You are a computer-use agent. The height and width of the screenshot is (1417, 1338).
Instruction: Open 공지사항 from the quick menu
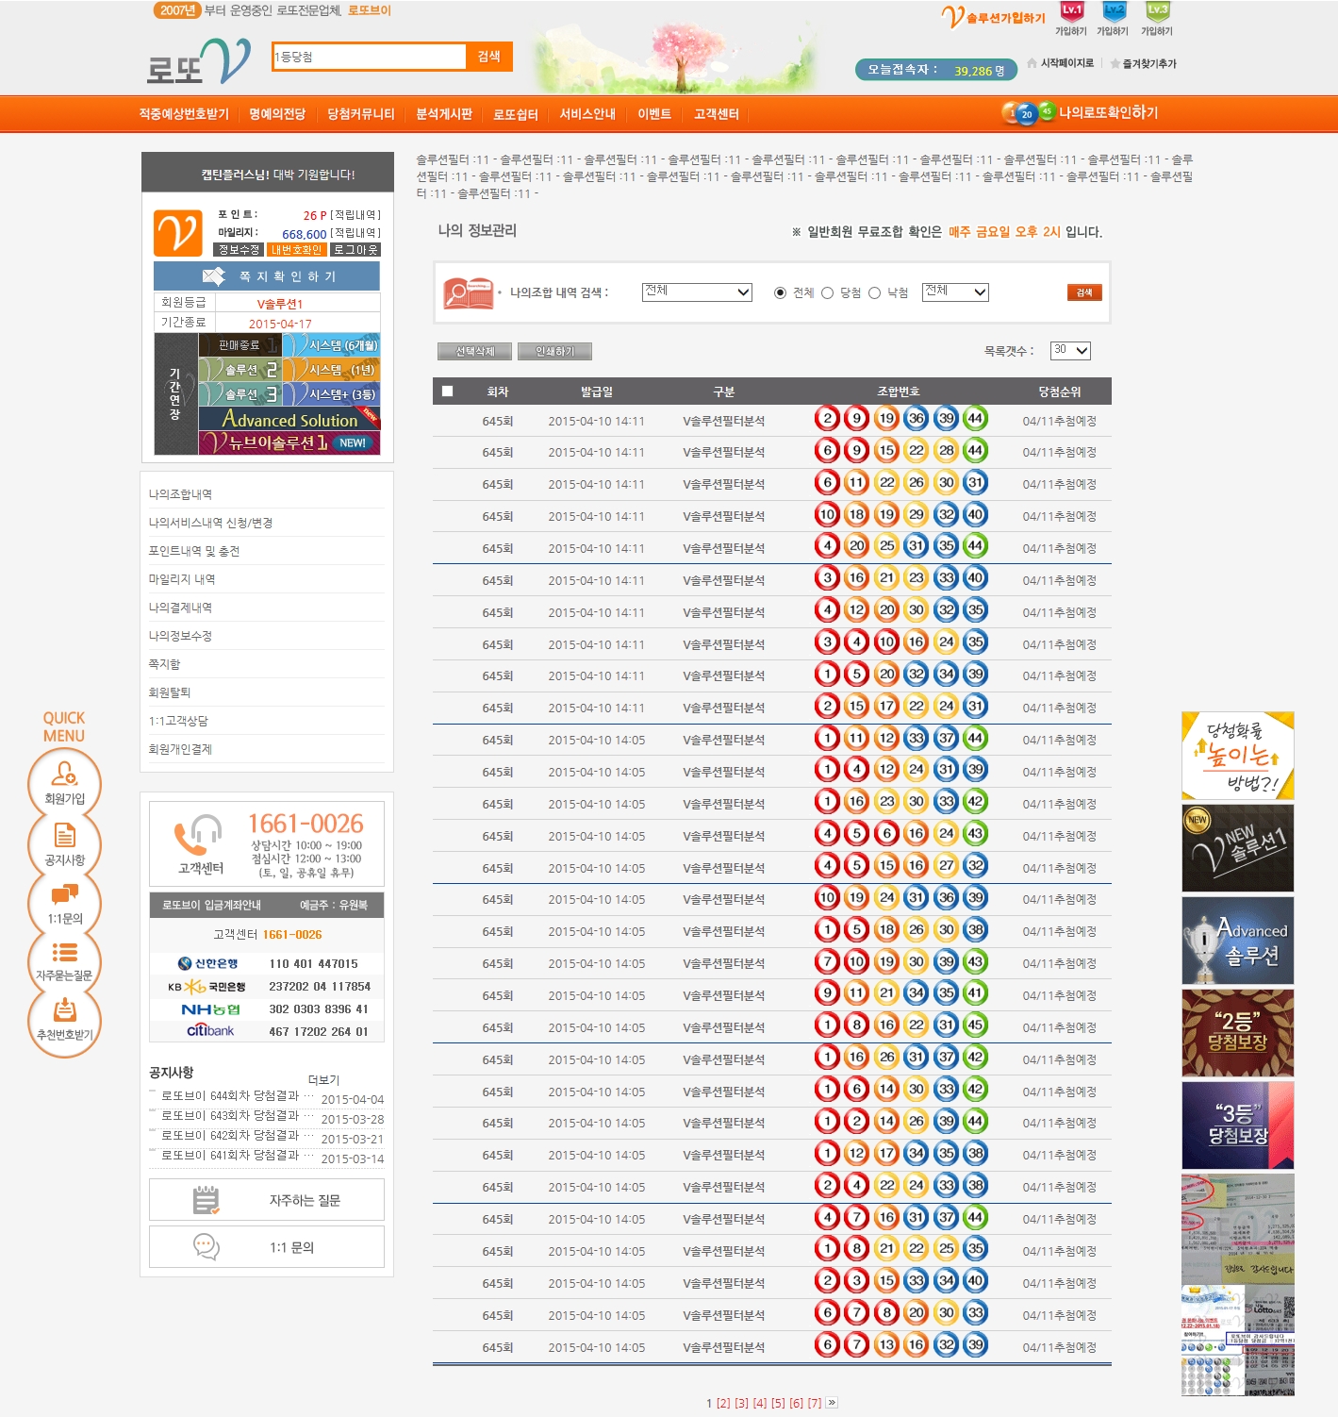tap(64, 842)
